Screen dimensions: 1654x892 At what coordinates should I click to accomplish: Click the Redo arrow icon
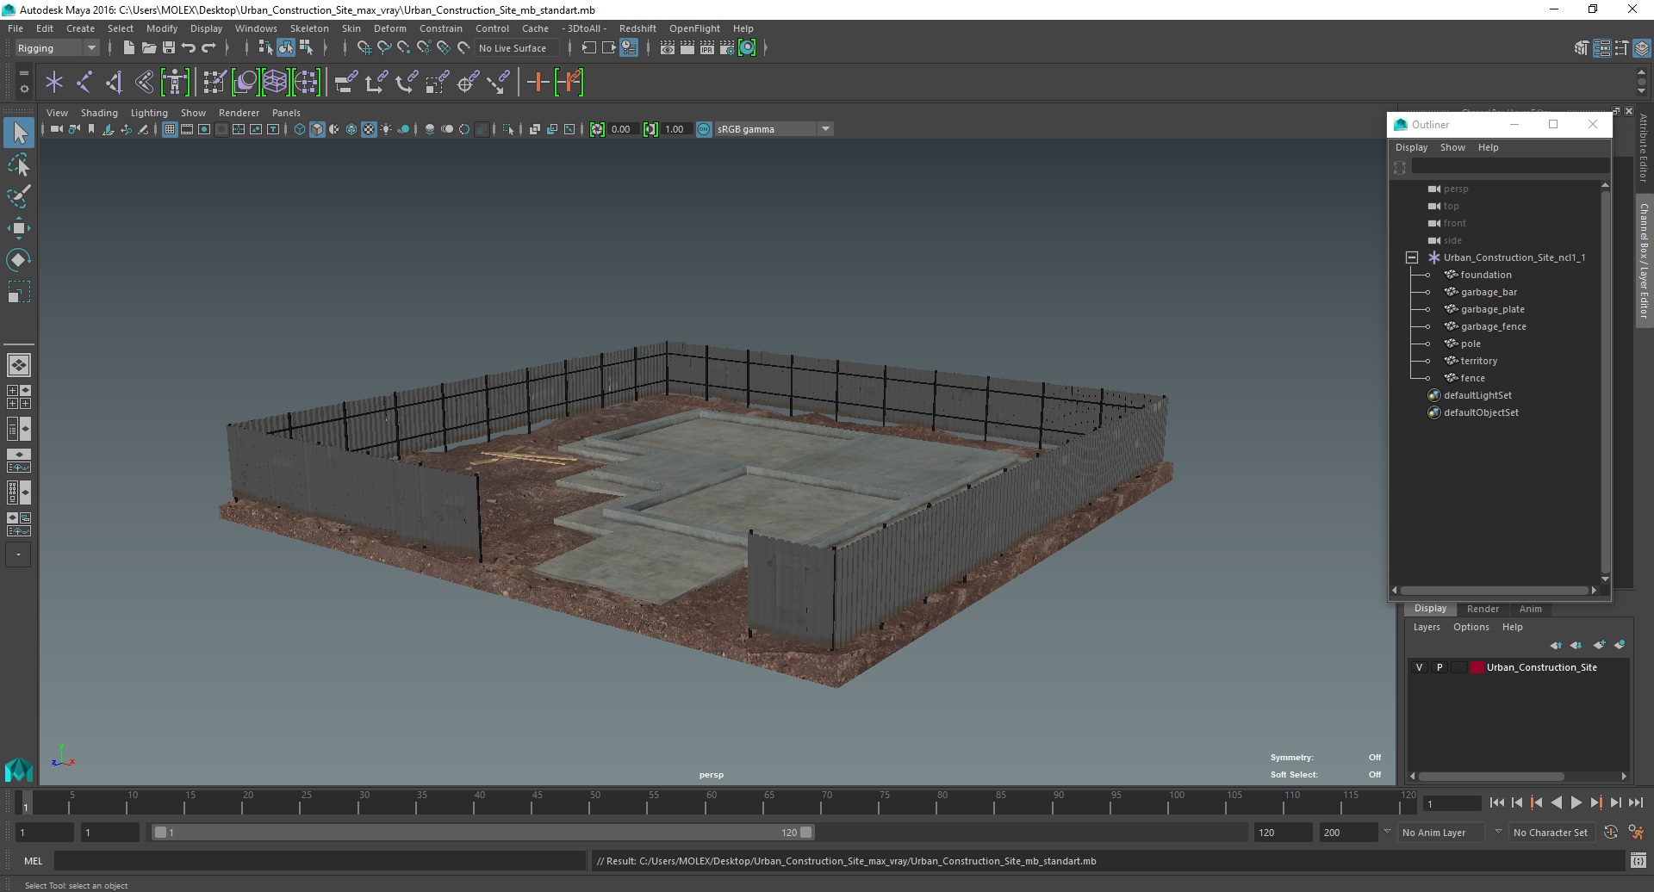(x=208, y=48)
